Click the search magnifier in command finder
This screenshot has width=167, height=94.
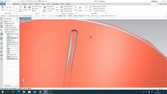158,4
